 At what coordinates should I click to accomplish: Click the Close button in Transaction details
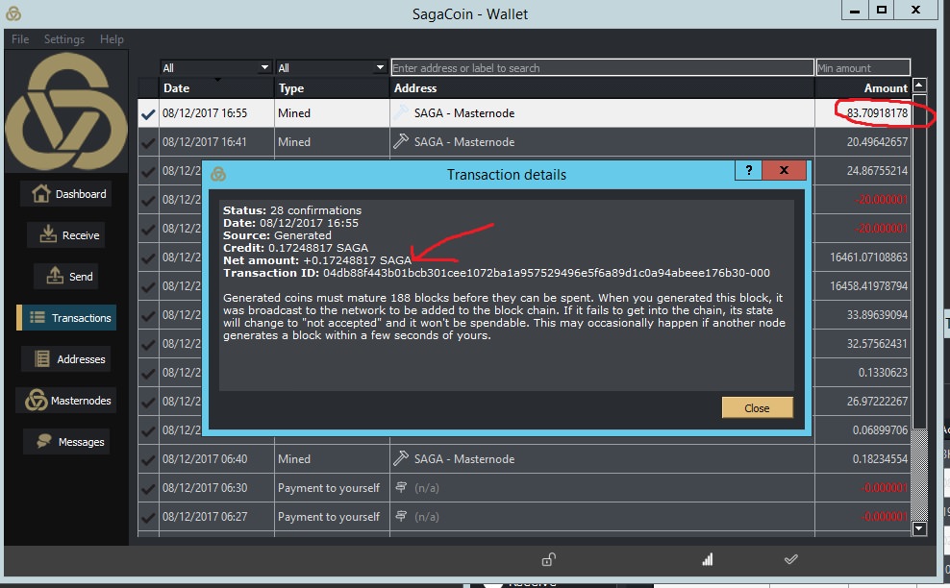click(758, 407)
